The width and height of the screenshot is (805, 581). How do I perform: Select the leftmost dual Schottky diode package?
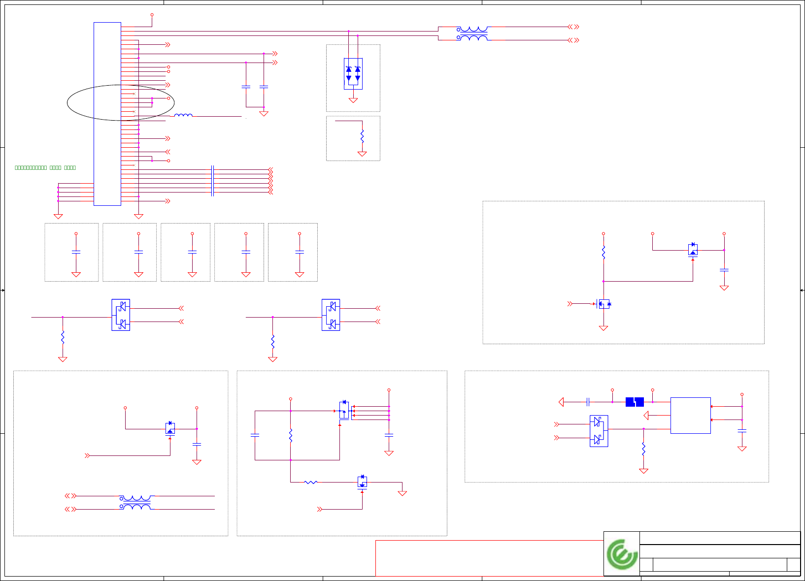pyautogui.click(x=121, y=315)
